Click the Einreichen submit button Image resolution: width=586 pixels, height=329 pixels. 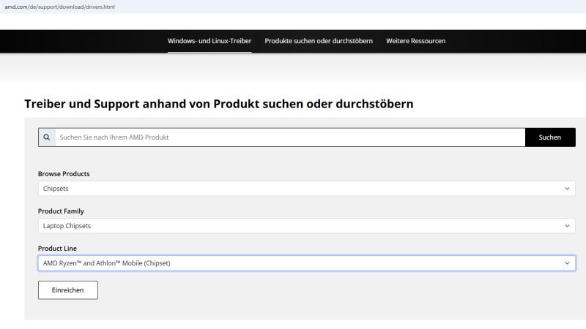[x=68, y=290]
